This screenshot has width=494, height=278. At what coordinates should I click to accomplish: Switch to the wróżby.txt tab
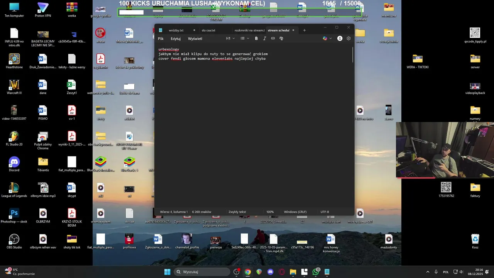(x=176, y=30)
